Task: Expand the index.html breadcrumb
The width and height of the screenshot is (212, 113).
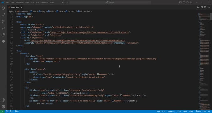Action: tap(23, 11)
